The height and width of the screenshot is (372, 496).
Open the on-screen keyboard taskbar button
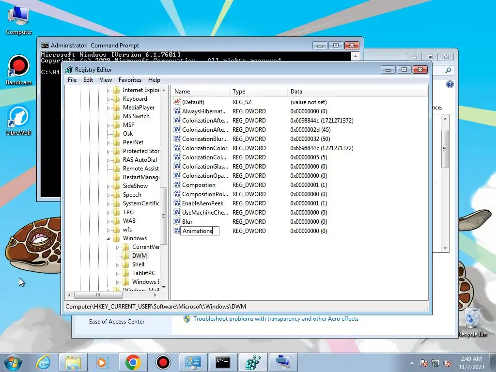click(283, 362)
